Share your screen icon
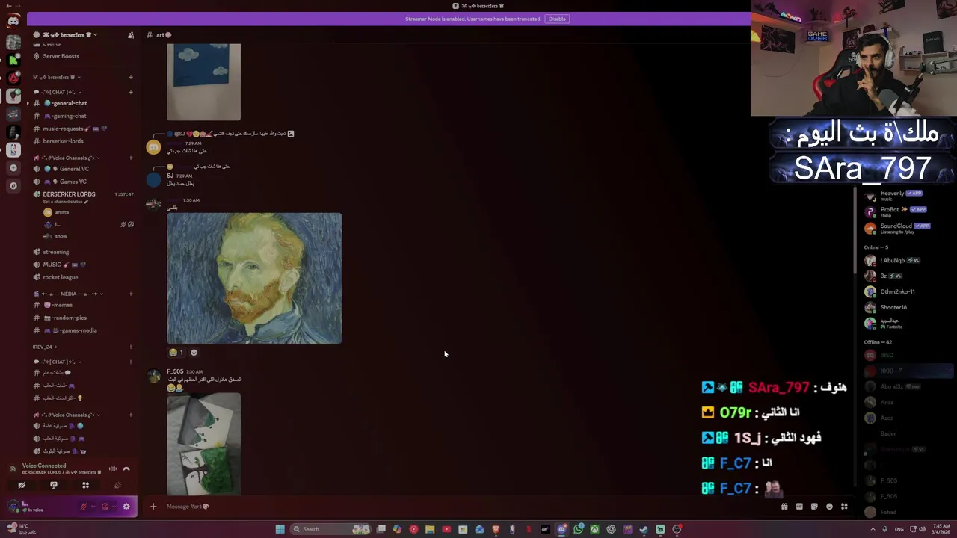Screen dimensions: 957x538 pos(54,486)
